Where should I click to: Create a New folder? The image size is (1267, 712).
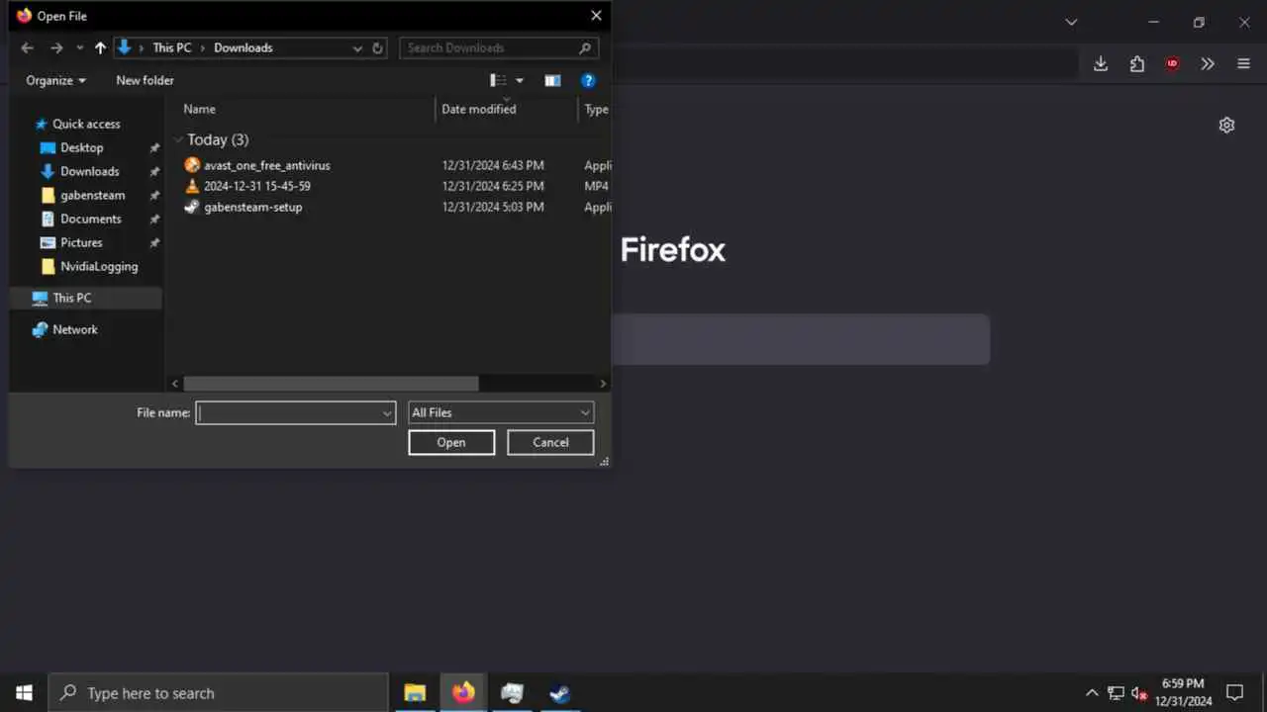tap(145, 80)
